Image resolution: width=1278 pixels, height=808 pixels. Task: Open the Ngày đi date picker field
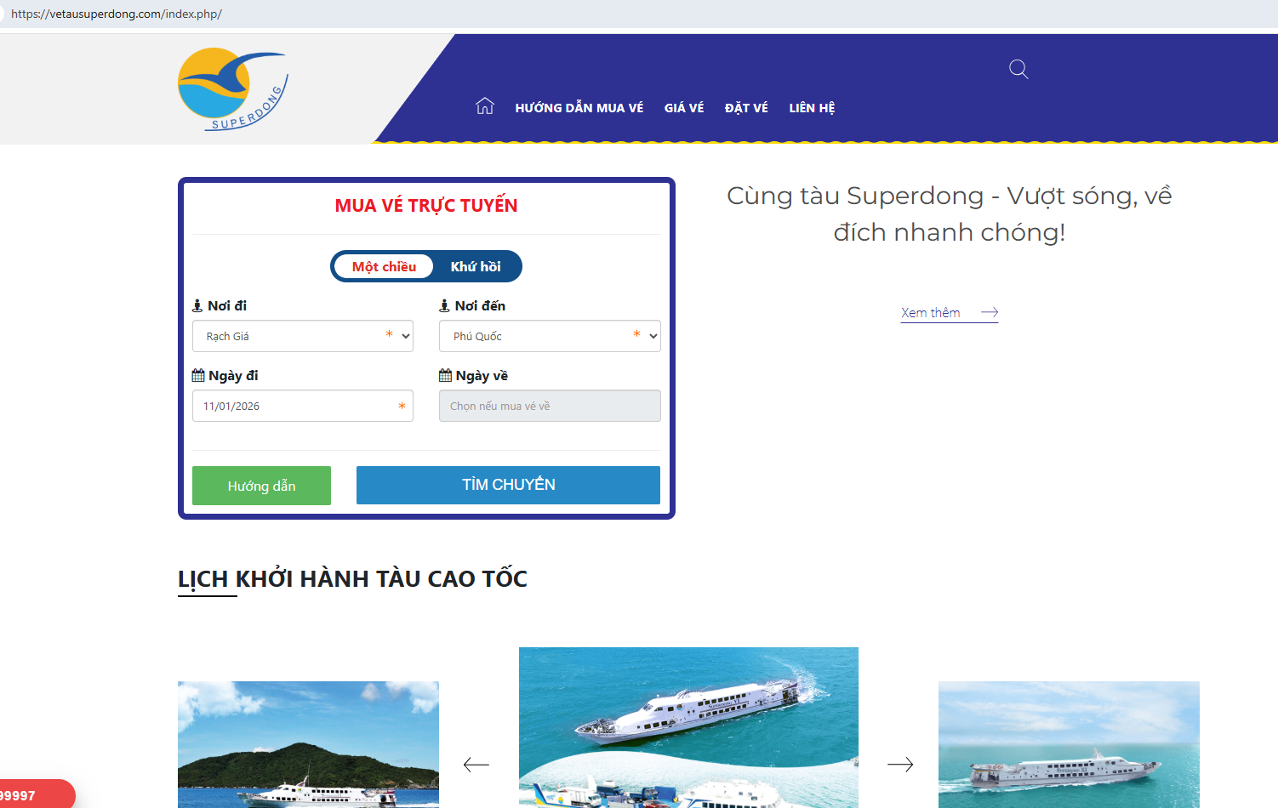[x=303, y=406]
